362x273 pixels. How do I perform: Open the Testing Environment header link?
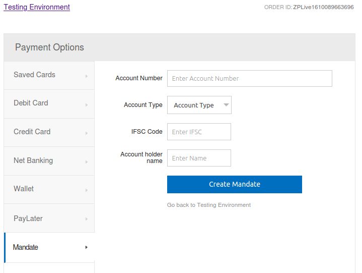pos(37,7)
